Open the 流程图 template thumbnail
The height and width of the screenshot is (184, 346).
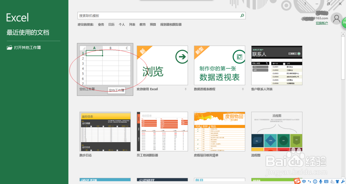pos(277,131)
